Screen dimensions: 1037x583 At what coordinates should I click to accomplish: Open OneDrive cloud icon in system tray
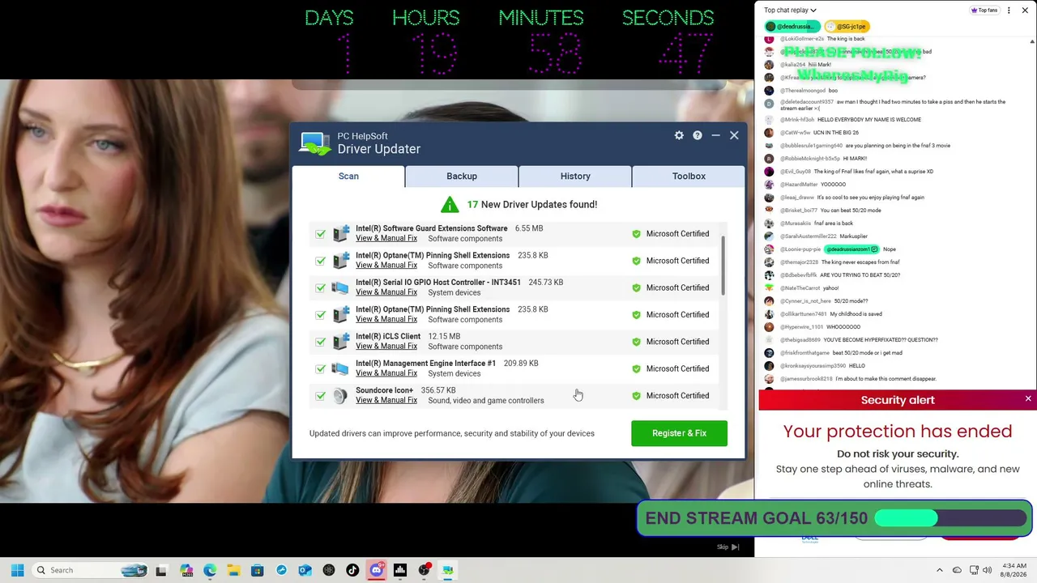click(957, 570)
